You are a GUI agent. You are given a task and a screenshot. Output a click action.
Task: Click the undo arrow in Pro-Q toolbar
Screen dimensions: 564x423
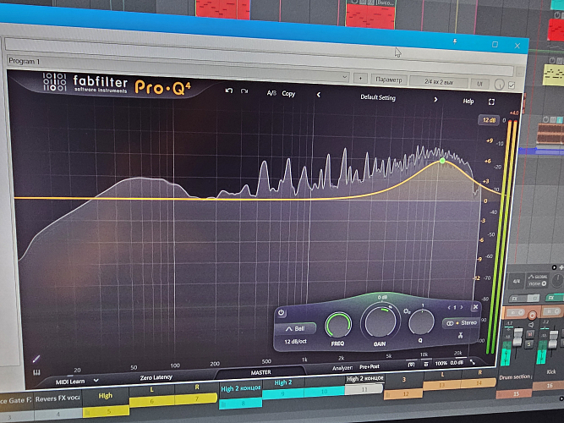pos(228,92)
